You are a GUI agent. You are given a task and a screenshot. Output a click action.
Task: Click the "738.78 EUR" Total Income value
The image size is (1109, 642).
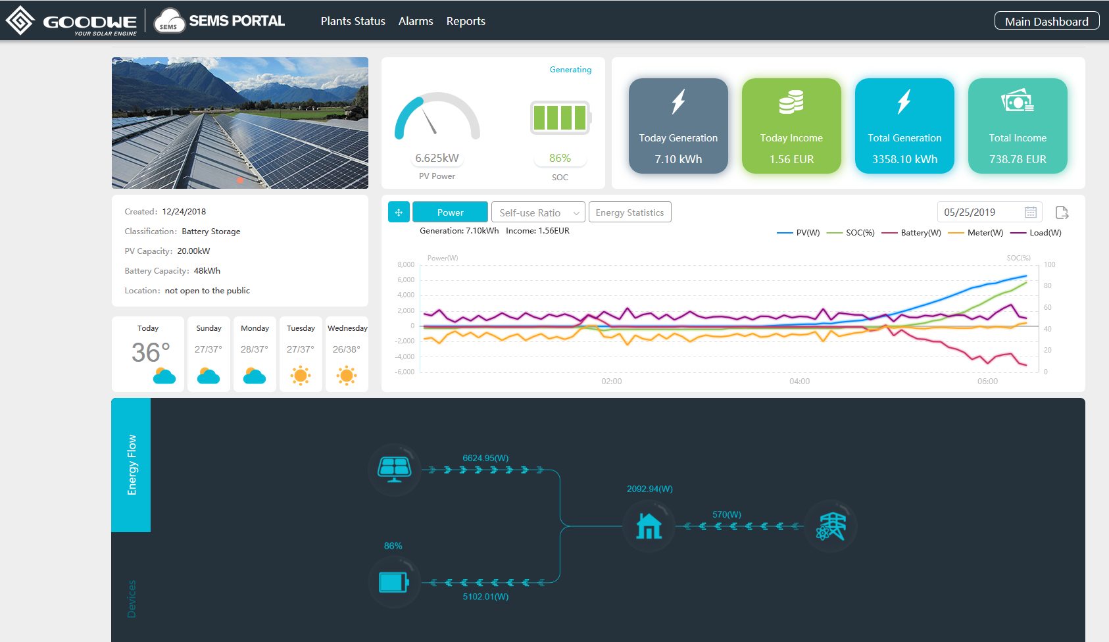(1018, 159)
